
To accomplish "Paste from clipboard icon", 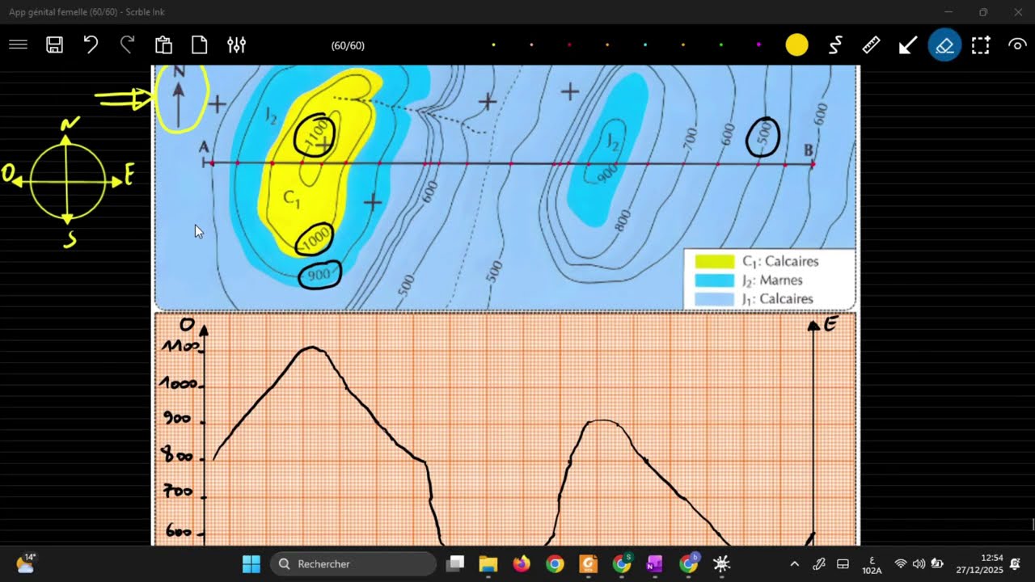I will [x=163, y=45].
